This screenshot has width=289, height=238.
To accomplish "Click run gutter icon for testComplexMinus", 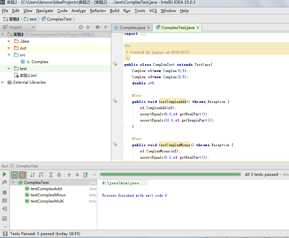I will (x=115, y=144).
